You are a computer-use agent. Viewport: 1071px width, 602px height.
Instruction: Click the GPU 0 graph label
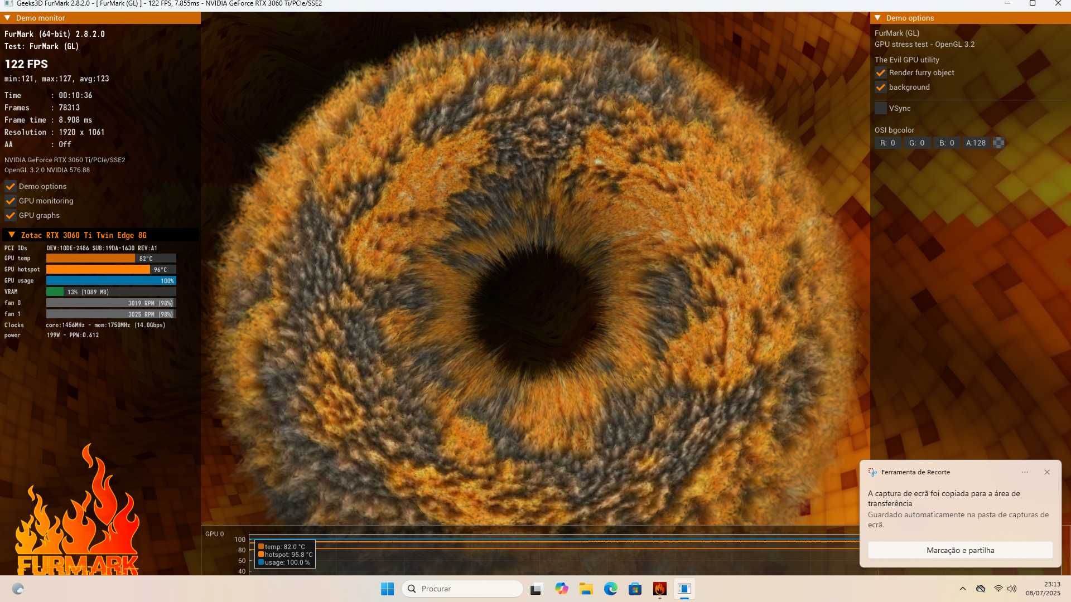214,534
